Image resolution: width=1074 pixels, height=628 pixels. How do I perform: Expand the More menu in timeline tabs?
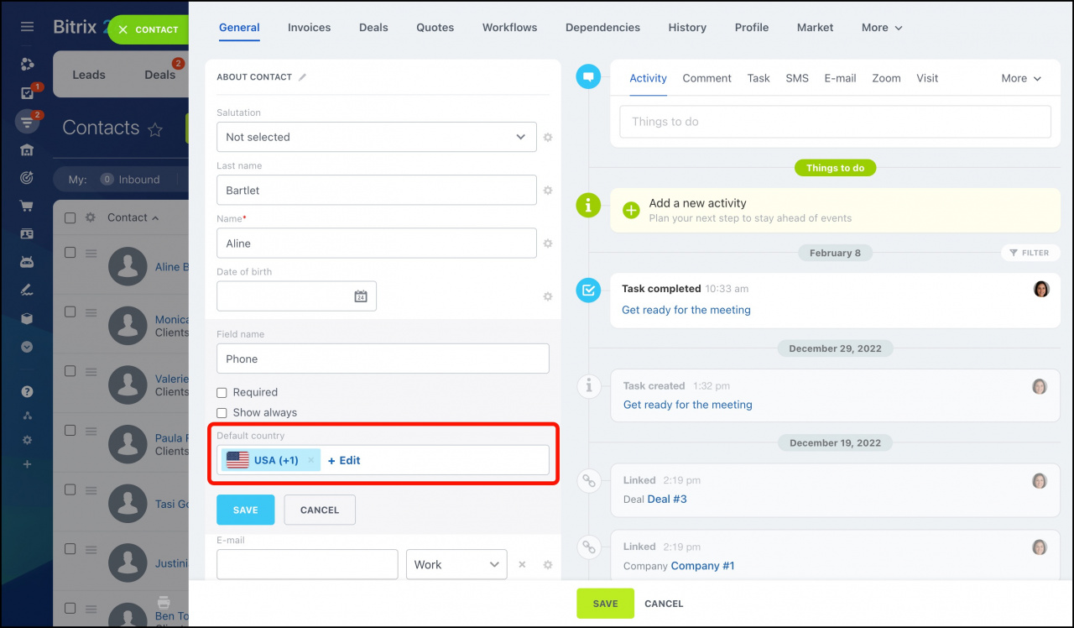pos(1020,78)
